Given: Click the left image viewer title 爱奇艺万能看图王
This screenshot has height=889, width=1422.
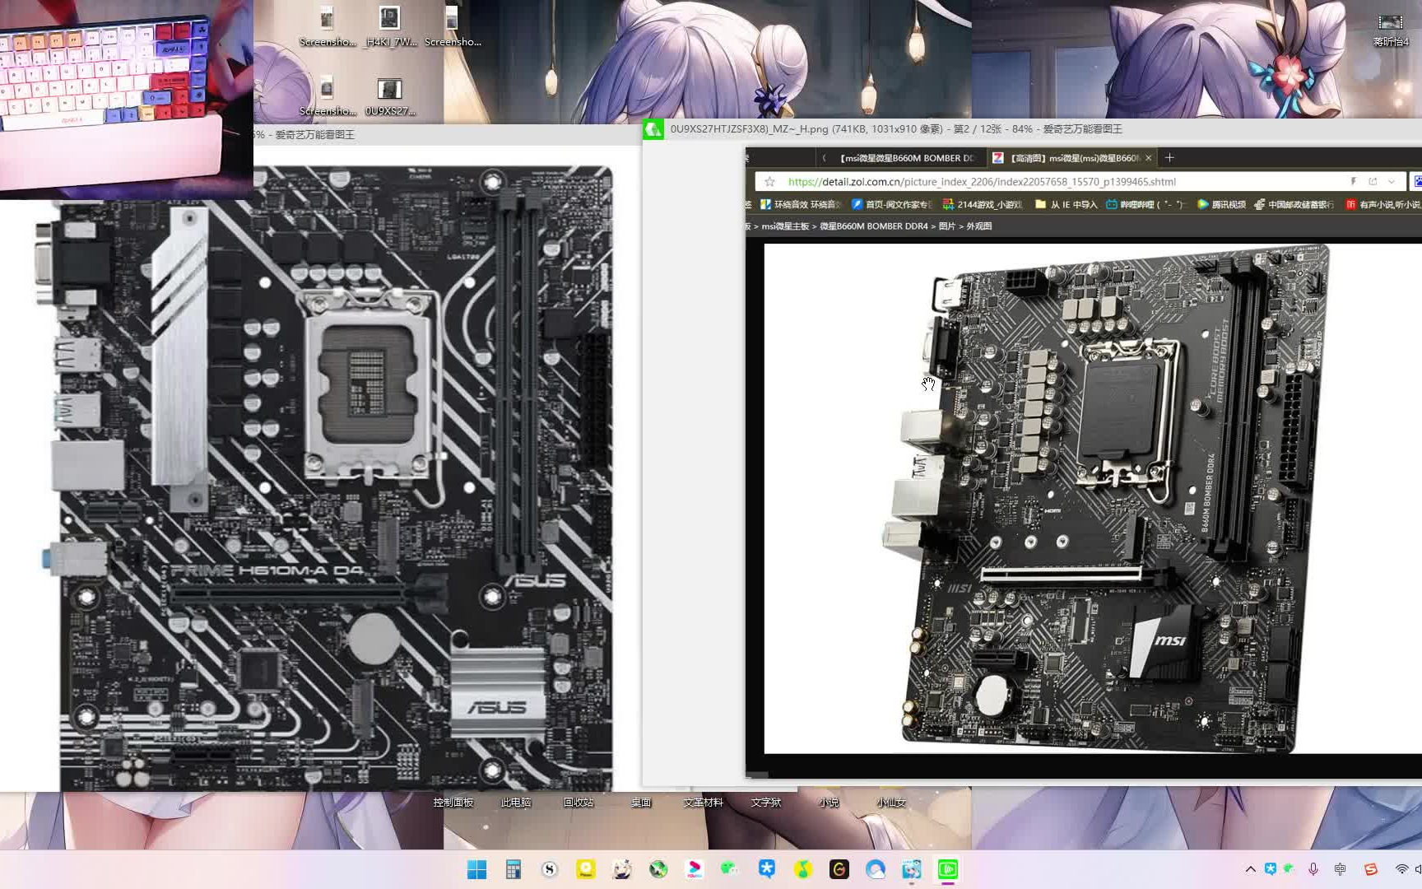Looking at the screenshot, I should (314, 134).
